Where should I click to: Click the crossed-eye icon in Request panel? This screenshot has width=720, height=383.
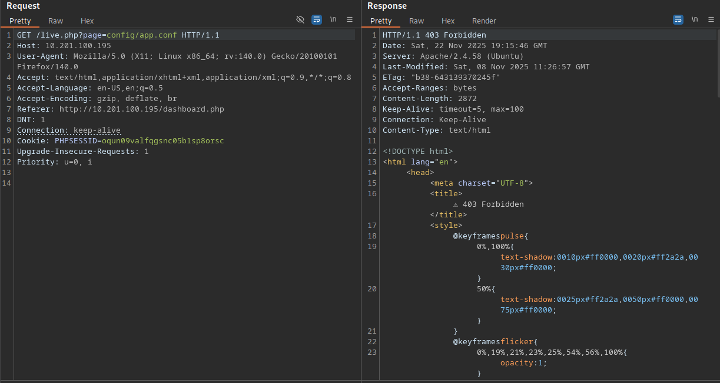pyautogui.click(x=300, y=19)
